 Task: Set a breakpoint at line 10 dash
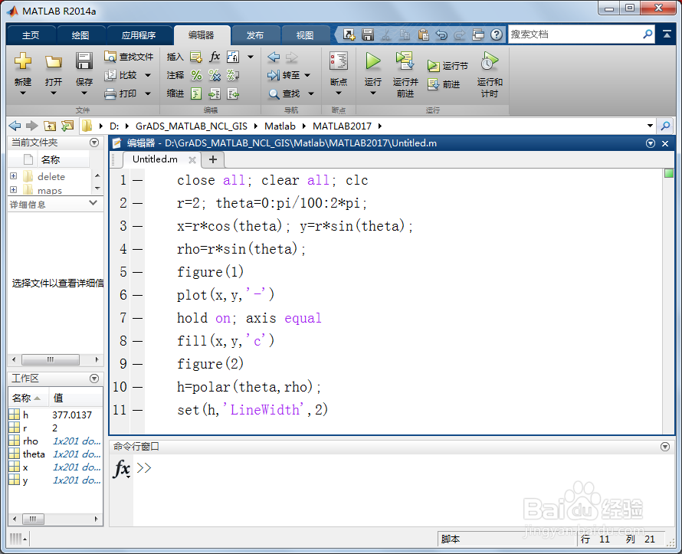(x=137, y=387)
